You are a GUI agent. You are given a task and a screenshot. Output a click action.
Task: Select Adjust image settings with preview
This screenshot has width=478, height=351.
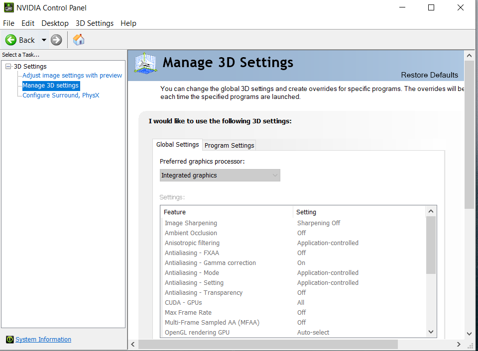point(72,76)
